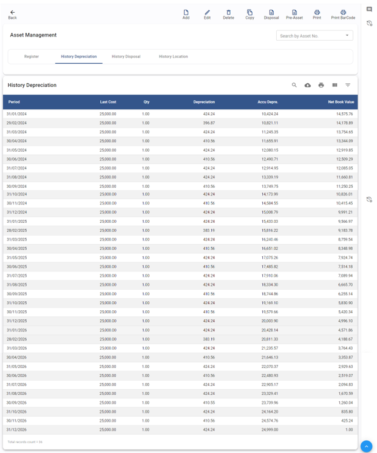Click the blue scroll-to-top floating button
Viewport: 377px width, 453px height.
pyautogui.click(x=366, y=446)
